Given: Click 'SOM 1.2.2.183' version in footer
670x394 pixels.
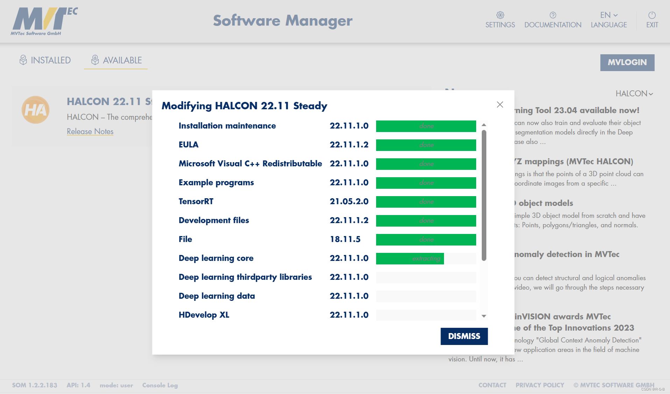Looking at the screenshot, I should point(35,385).
